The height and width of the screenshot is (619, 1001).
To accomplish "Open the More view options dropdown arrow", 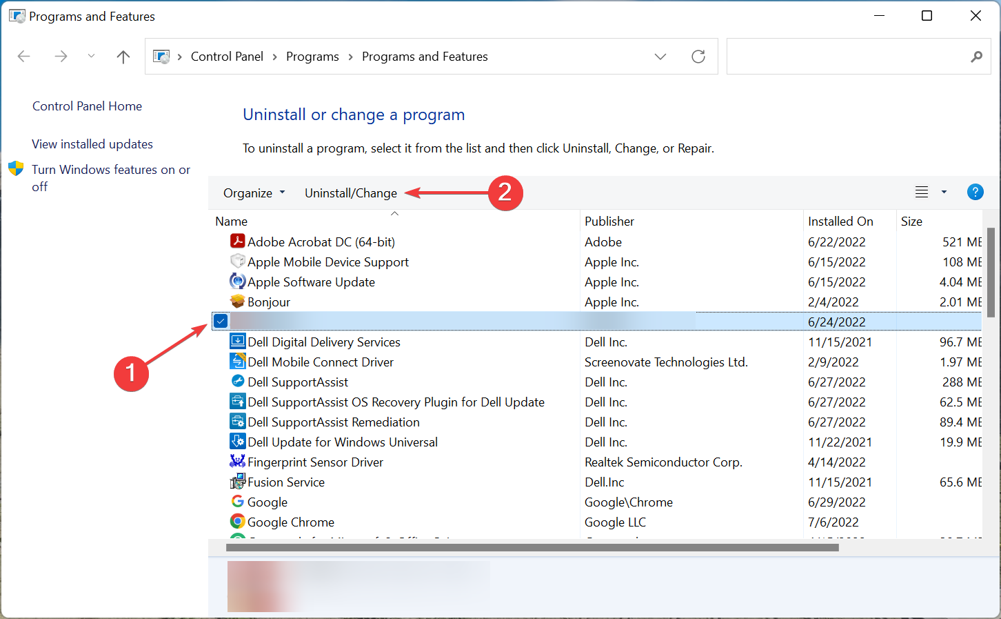I will (944, 192).
